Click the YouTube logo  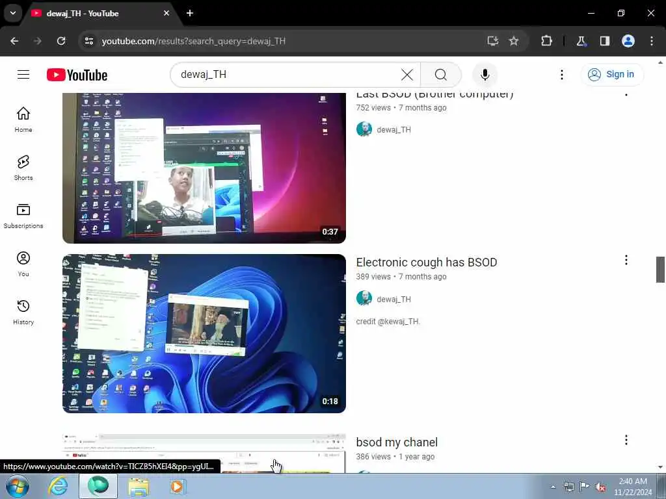77,75
